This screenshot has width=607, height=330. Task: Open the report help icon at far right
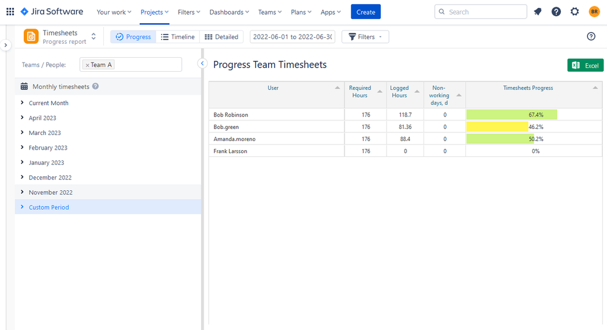591,36
